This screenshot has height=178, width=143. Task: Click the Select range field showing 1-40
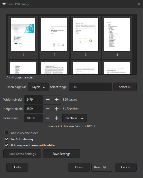point(90,87)
